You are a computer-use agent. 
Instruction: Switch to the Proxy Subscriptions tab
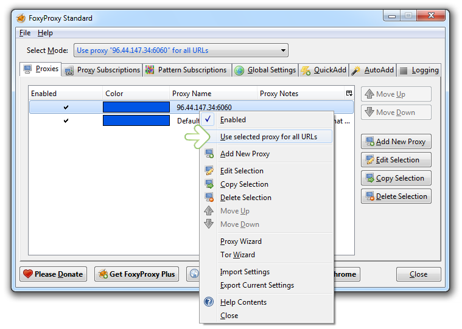point(102,71)
